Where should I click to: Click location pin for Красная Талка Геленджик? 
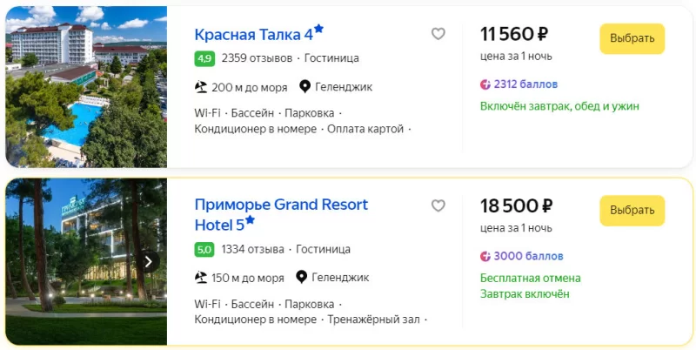tap(304, 86)
